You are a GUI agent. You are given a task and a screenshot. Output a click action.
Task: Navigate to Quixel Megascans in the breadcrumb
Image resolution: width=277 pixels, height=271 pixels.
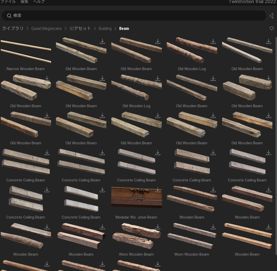46,28
